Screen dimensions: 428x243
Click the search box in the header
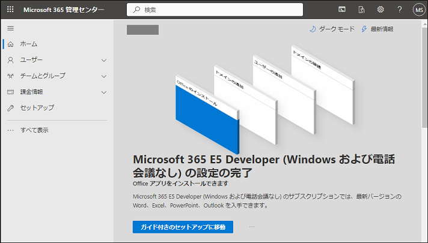pos(215,10)
